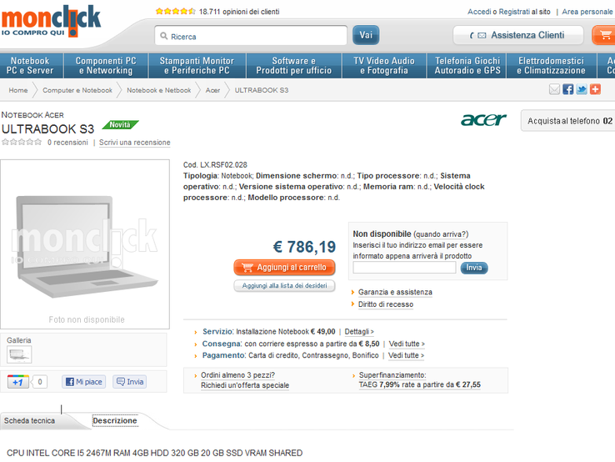
Task: Open the shopping cart icon
Action: point(604,35)
